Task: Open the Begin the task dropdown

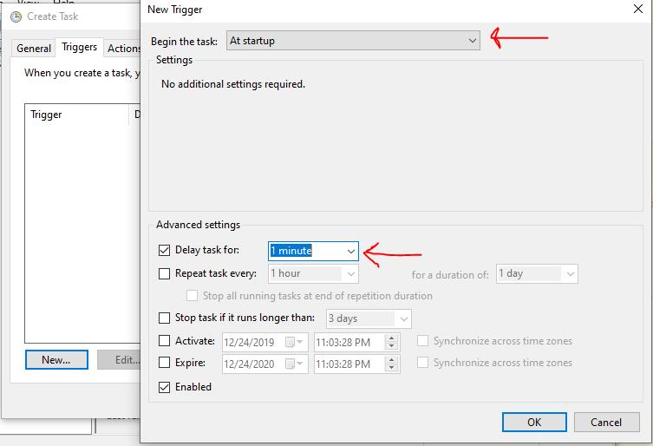Action: [x=353, y=41]
